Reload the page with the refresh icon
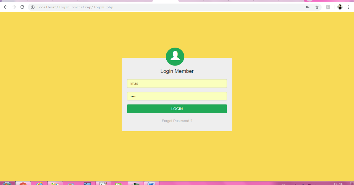 tap(22, 7)
